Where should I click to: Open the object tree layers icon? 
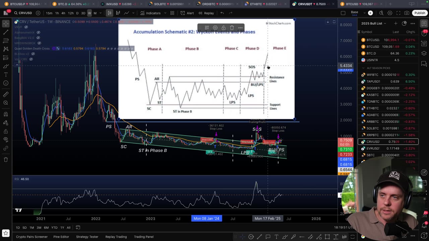pyautogui.click(x=424, y=53)
